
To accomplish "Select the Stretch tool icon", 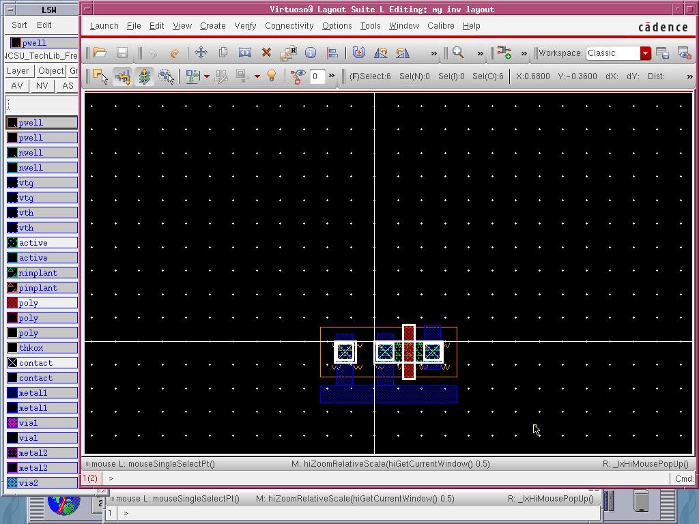I will coord(245,53).
